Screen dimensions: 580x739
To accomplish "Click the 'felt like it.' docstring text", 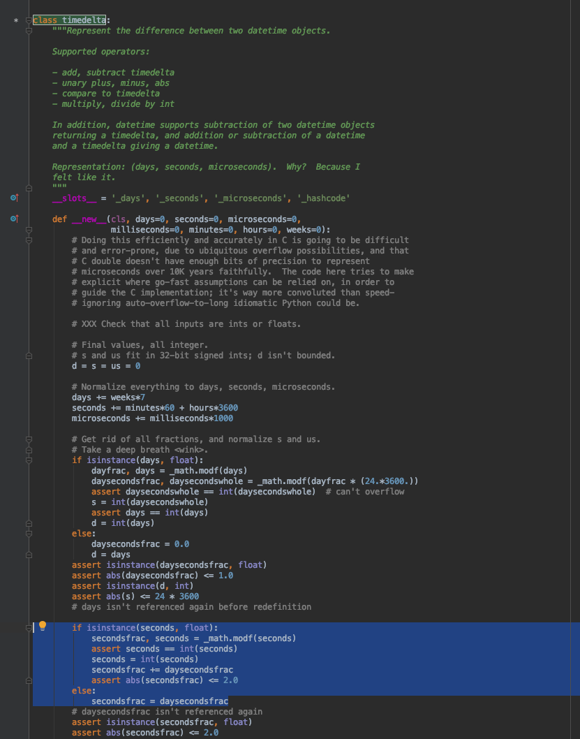I will coord(84,177).
